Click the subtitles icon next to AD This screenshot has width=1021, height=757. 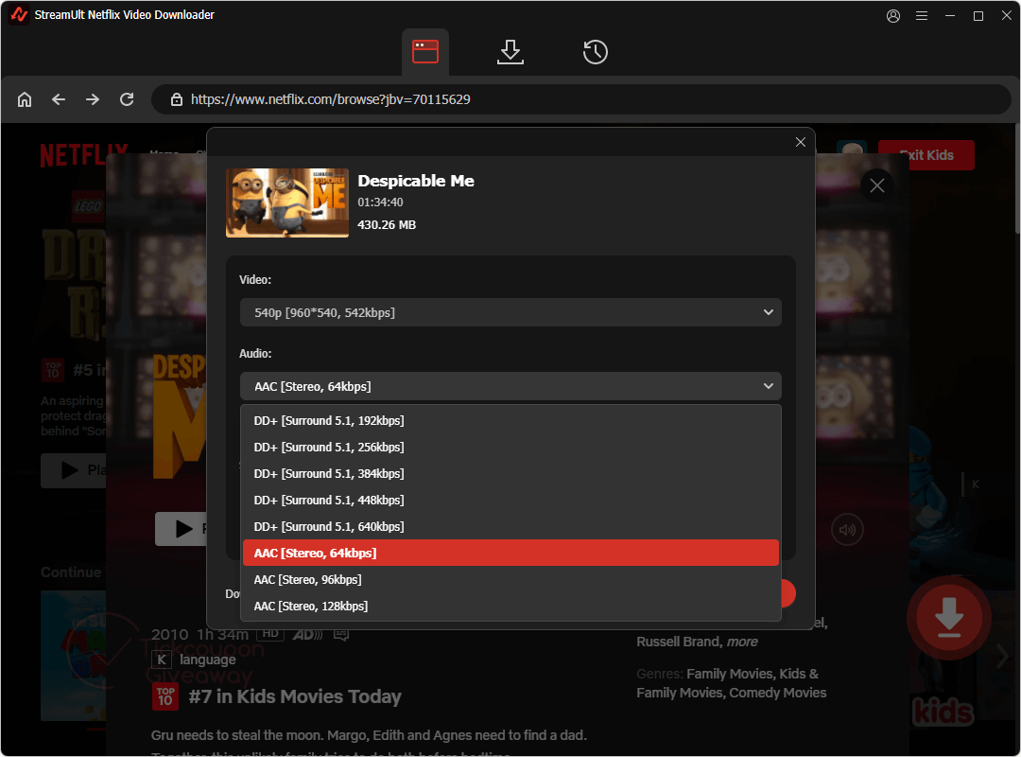[x=341, y=634]
